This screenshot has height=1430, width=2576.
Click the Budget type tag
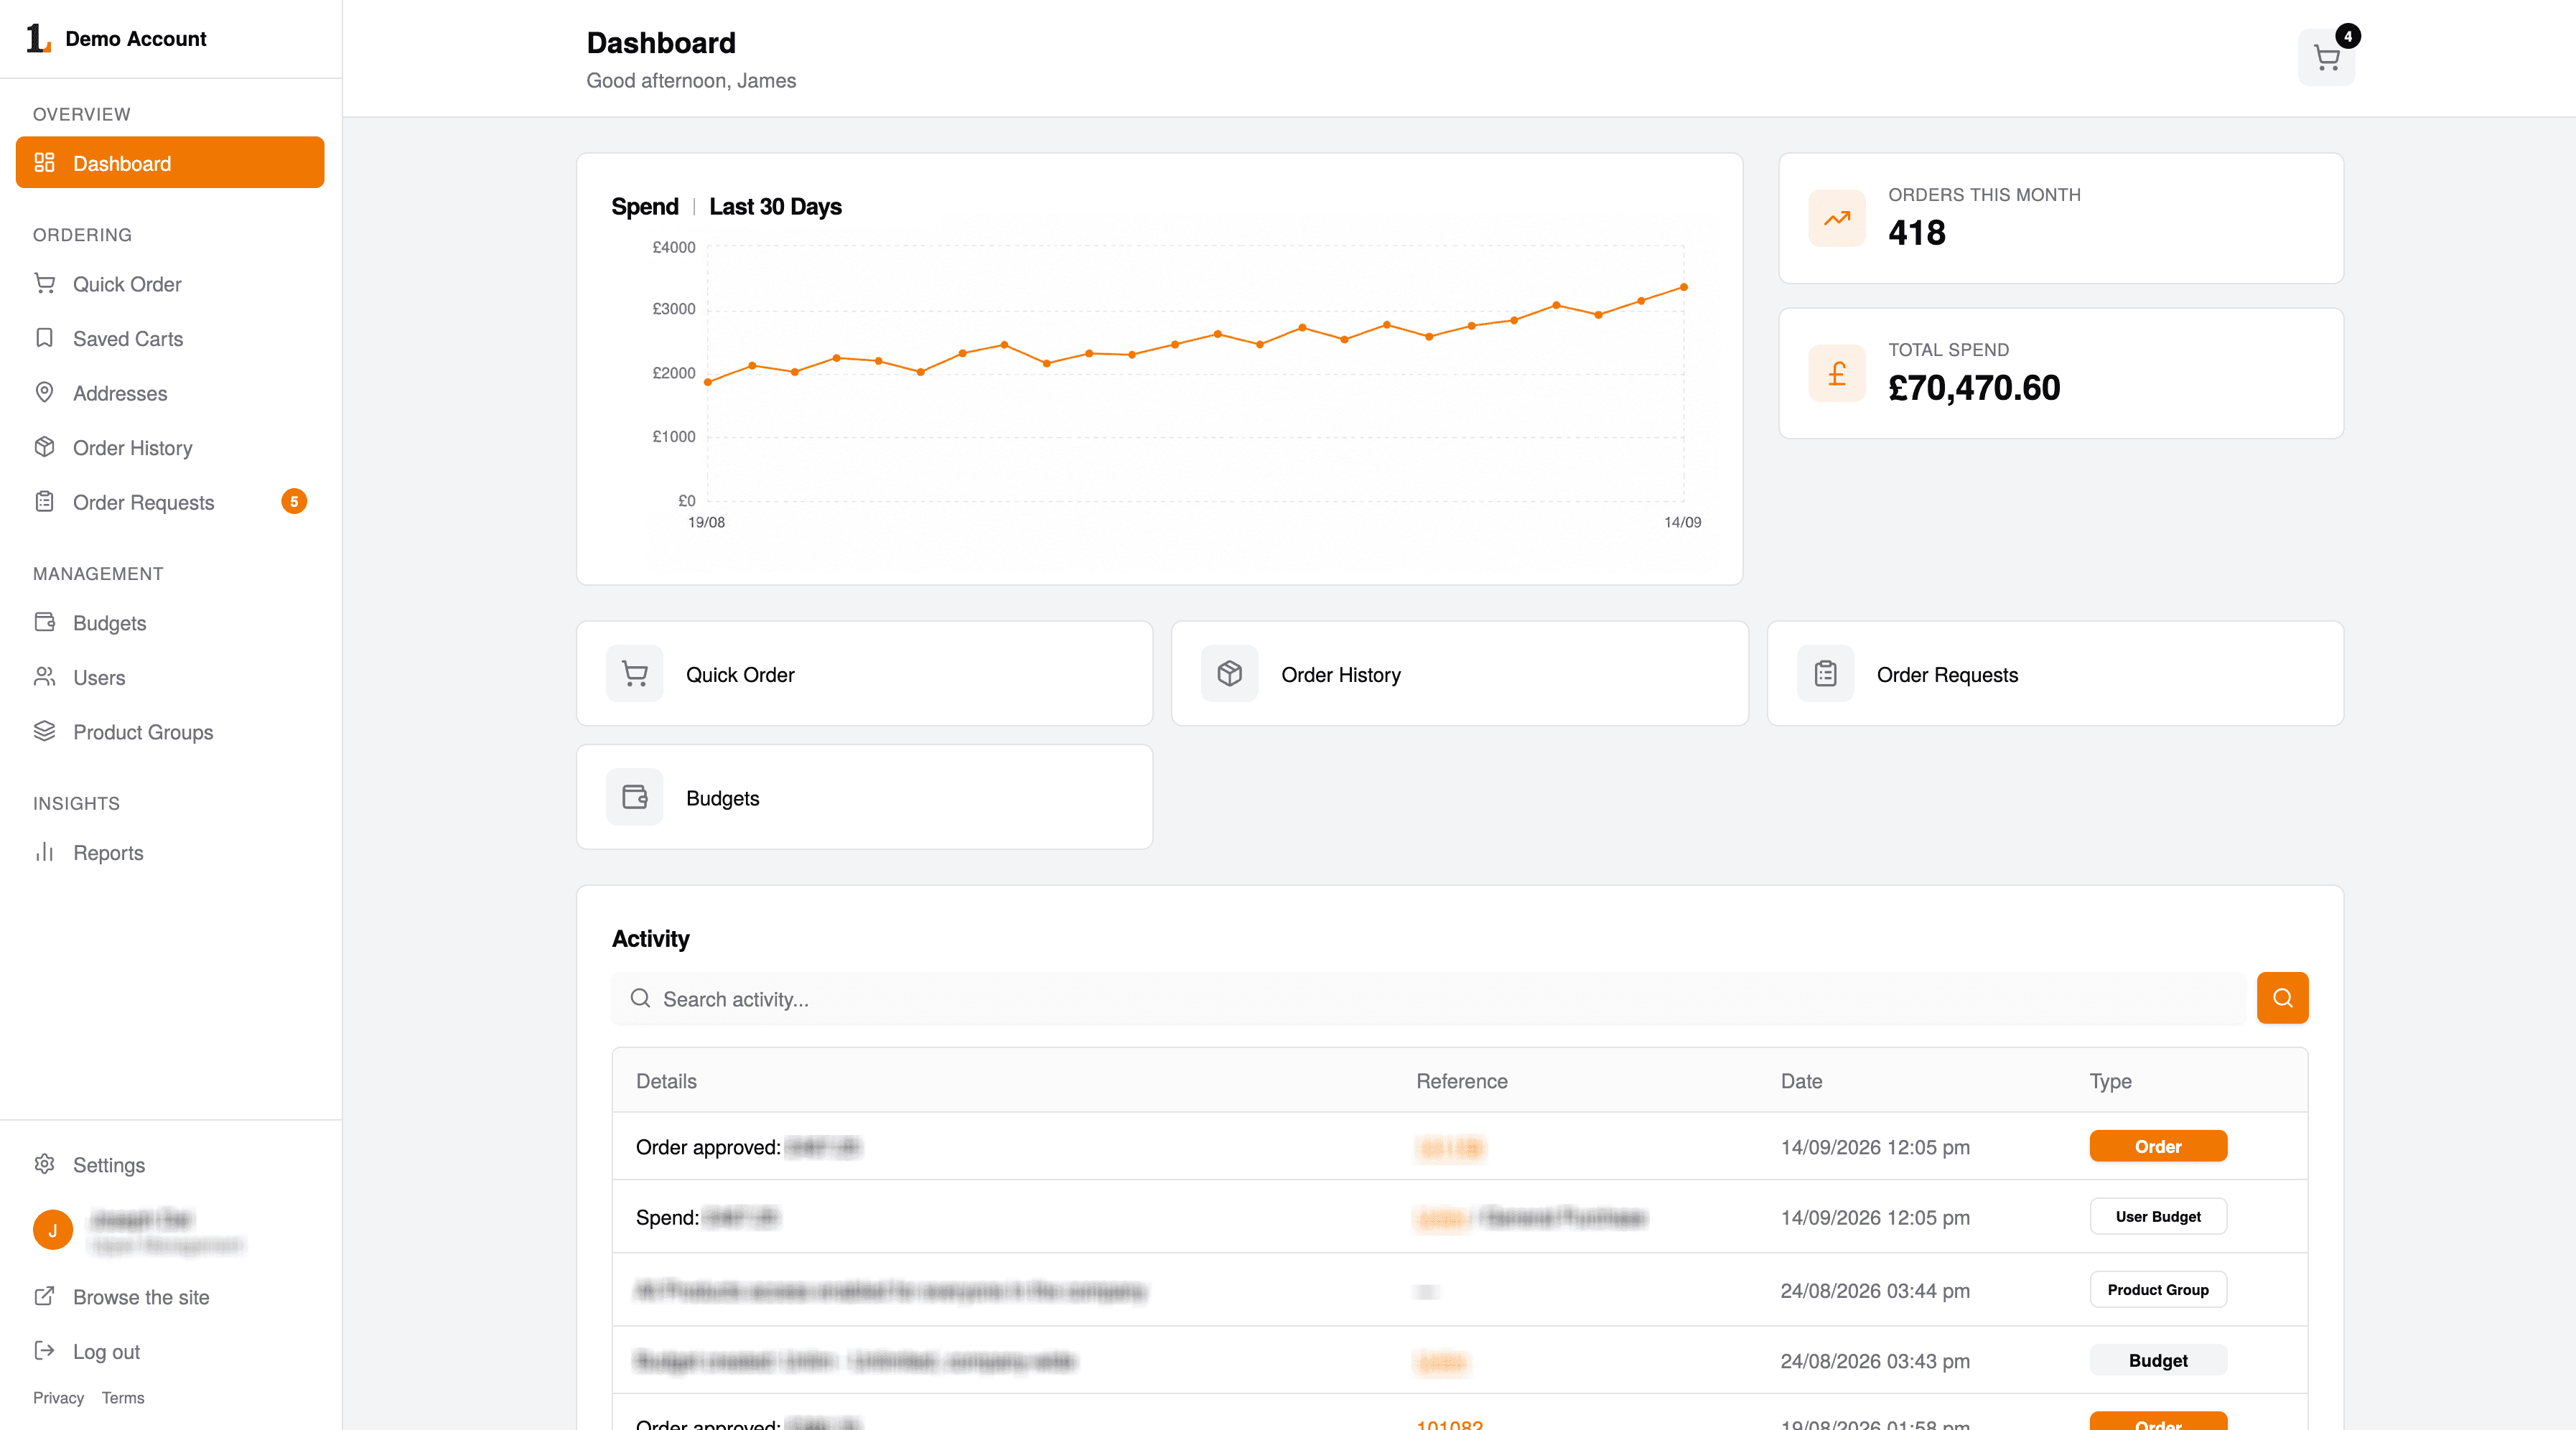pyautogui.click(x=2157, y=1360)
